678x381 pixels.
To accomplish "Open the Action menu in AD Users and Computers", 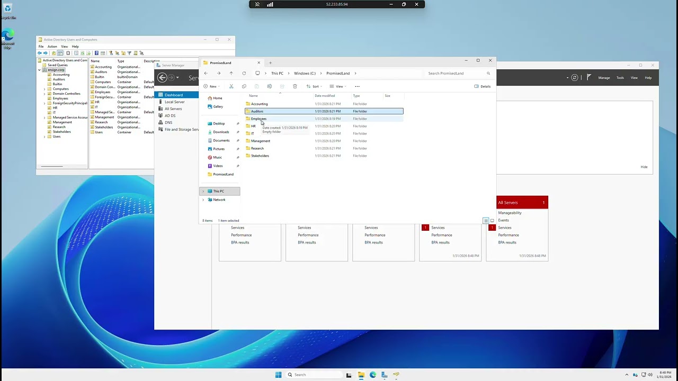I will [x=52, y=47].
